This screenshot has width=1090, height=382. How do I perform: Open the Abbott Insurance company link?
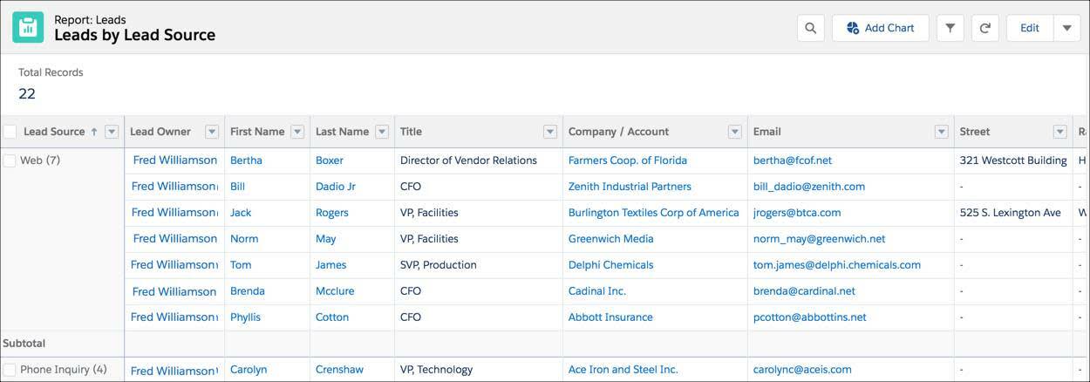pyautogui.click(x=610, y=317)
